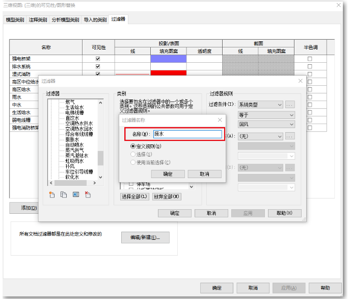Click the blue fill pattern for 强电桥架
This screenshot has width=350, height=299.
pyautogui.click(x=169, y=59)
